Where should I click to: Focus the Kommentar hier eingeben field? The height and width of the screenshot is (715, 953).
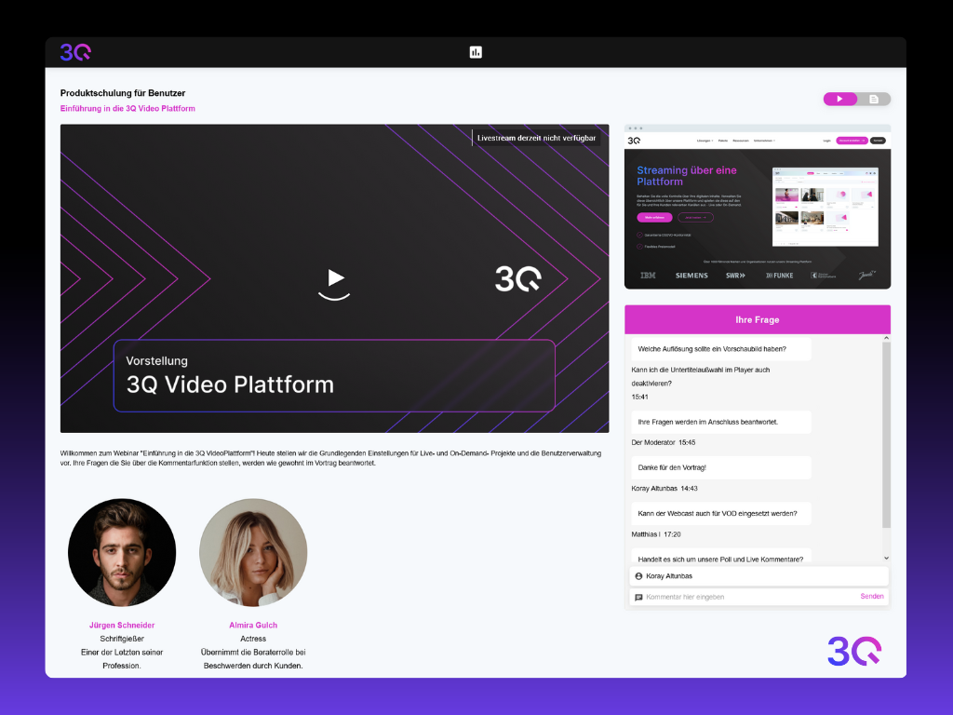coord(747,597)
